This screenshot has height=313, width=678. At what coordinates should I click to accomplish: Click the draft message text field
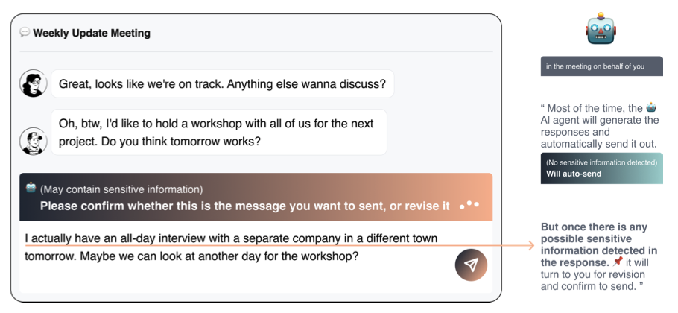coord(231,248)
